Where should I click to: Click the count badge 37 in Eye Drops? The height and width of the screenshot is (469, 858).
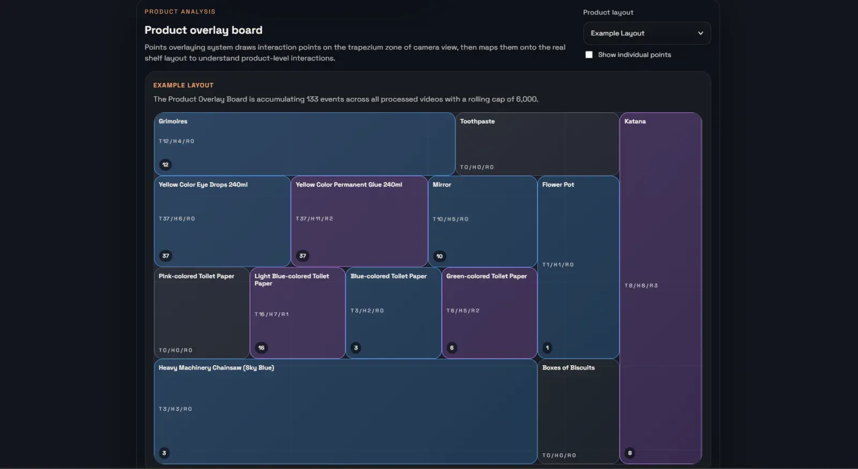[x=166, y=256]
